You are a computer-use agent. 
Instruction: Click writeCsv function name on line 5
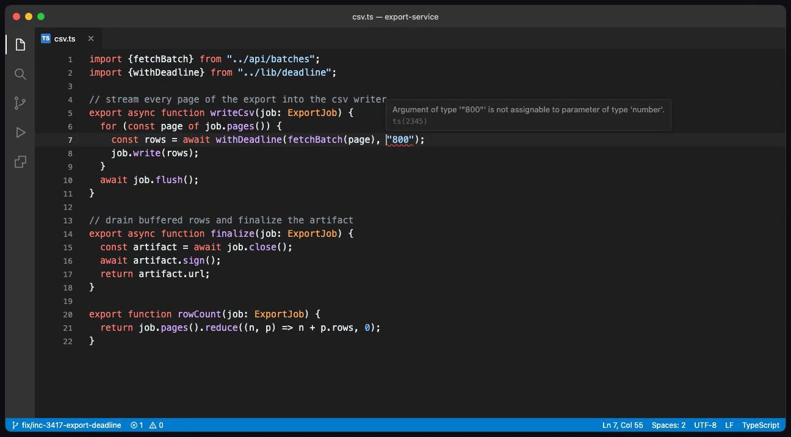pos(233,113)
